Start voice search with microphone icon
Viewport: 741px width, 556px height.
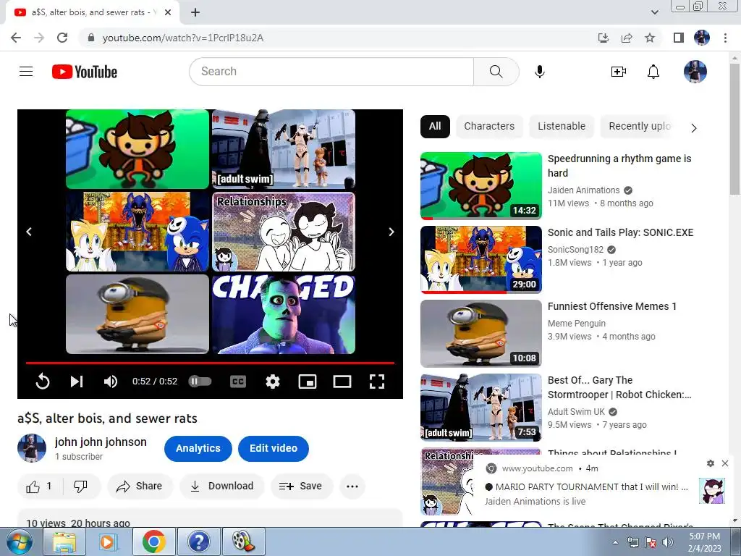coord(540,72)
